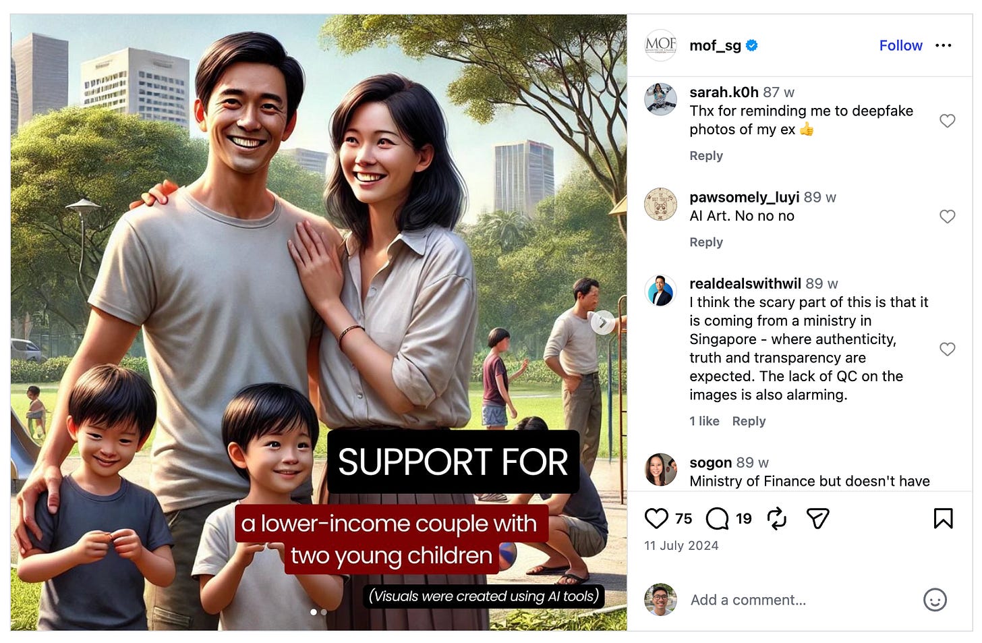Follow the mof_sg account
The height and width of the screenshot is (643, 982).
point(900,45)
